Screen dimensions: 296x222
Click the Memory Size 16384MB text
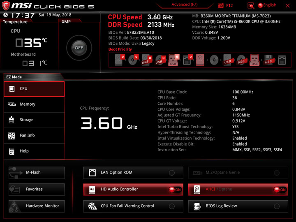click(x=214, y=27)
